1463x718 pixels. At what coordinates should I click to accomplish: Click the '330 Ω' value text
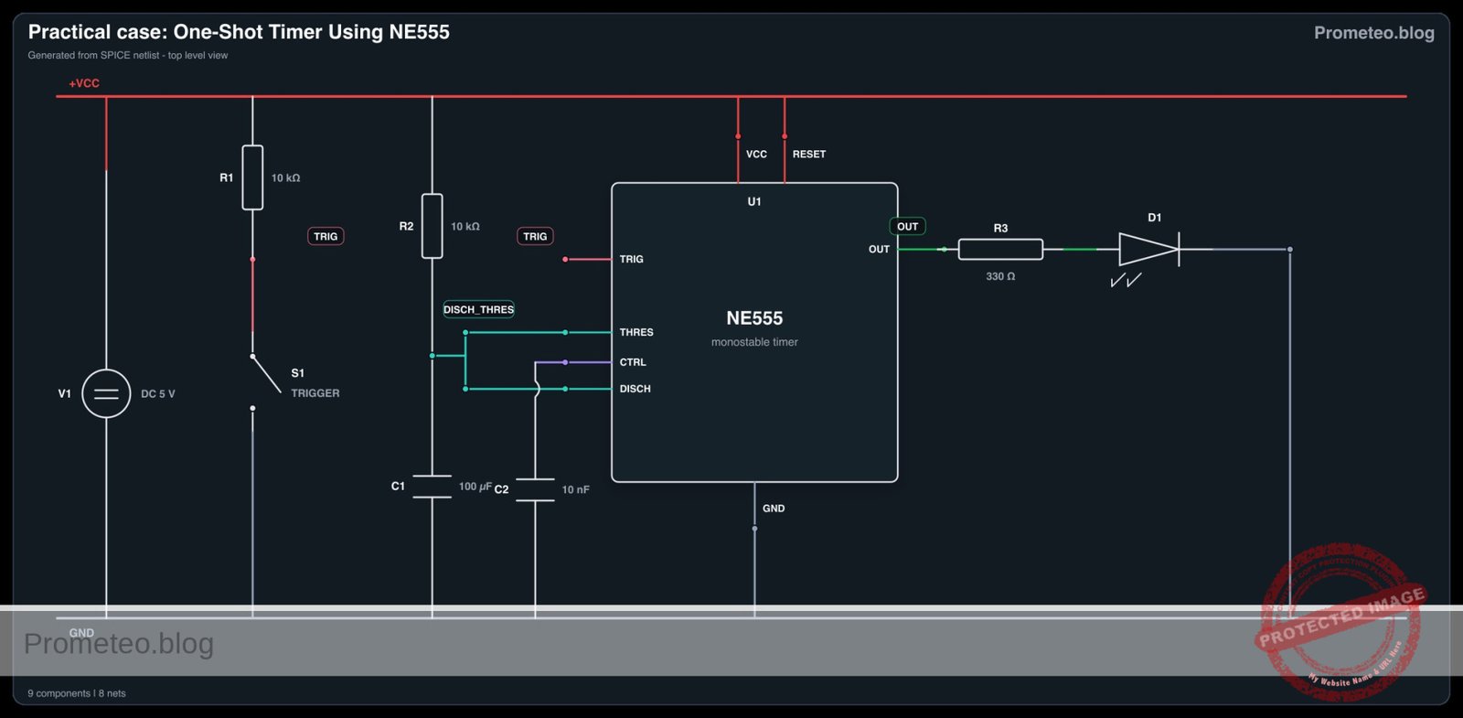click(1000, 276)
